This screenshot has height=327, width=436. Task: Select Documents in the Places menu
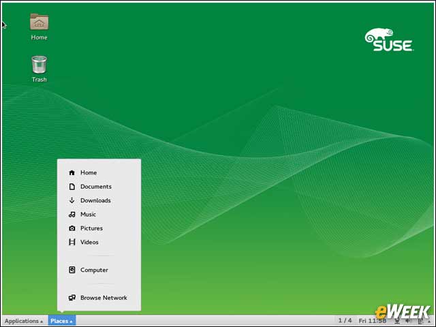click(x=99, y=187)
